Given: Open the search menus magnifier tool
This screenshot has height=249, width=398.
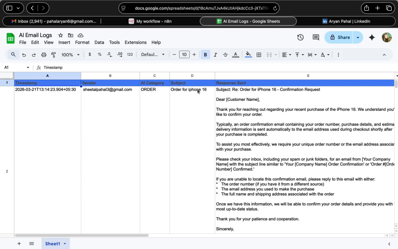Looking at the screenshot, I should [13, 55].
